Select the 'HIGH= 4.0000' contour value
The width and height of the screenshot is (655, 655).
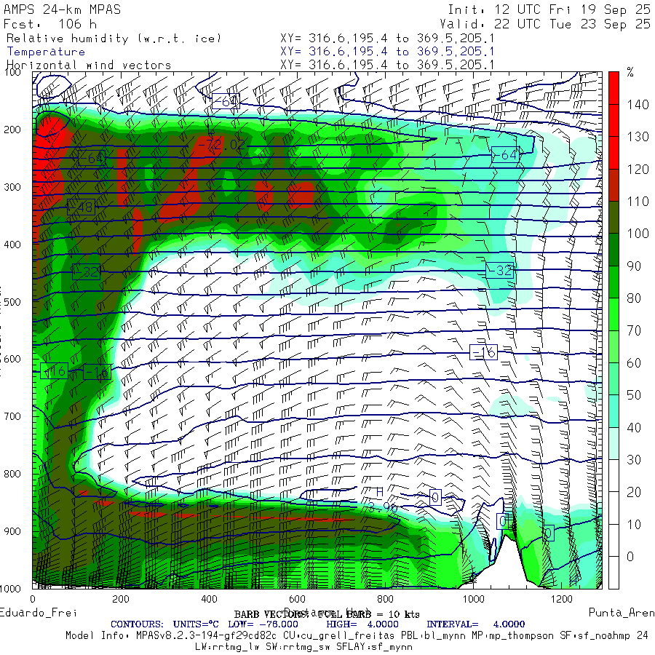click(362, 624)
